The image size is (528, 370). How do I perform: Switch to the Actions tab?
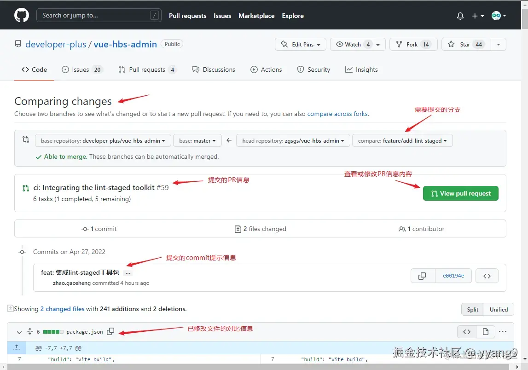point(266,69)
